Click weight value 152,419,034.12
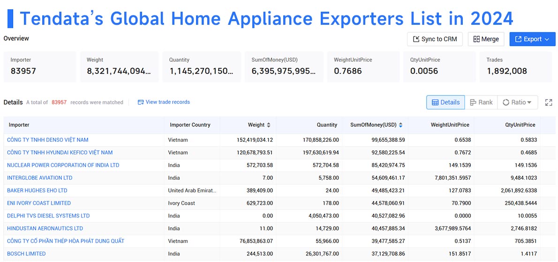This screenshot has width=558, height=262. 255,140
